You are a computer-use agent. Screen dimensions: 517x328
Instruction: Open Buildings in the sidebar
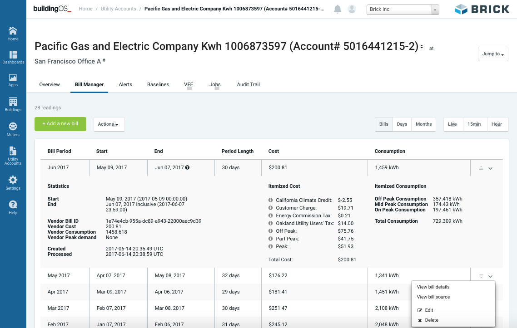pos(13,105)
